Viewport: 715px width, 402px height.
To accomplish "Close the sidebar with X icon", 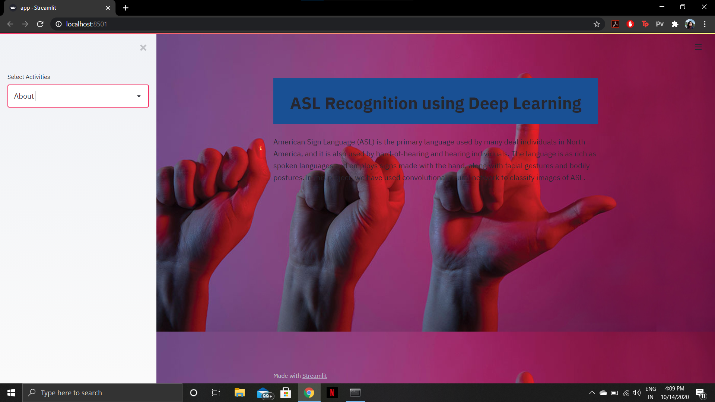I will tap(143, 48).
